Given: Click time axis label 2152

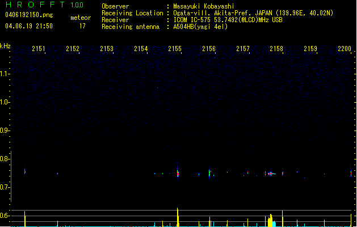Looking at the screenshot, I should pos(73,49).
